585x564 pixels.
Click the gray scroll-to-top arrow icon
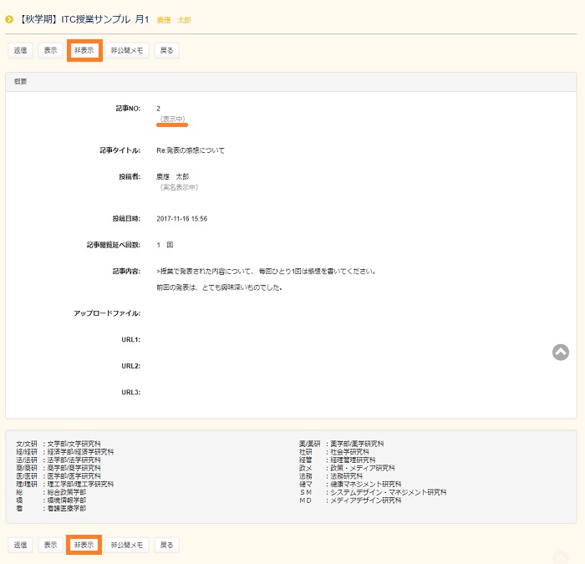tap(561, 352)
